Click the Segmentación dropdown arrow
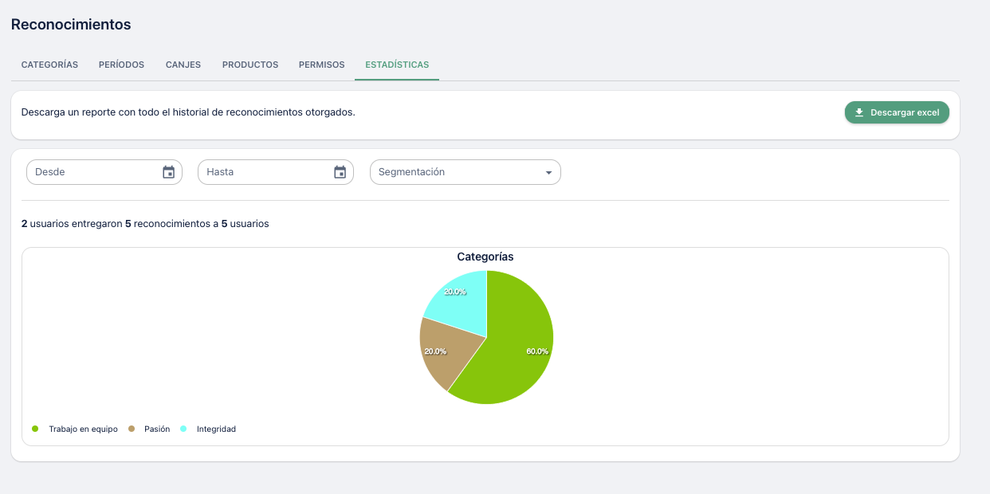The image size is (990, 494). pyautogui.click(x=548, y=173)
